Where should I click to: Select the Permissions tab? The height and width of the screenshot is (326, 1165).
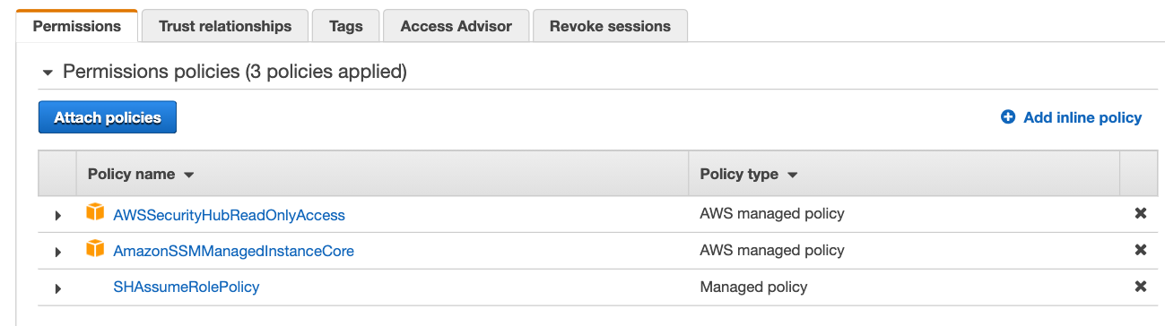click(x=77, y=26)
